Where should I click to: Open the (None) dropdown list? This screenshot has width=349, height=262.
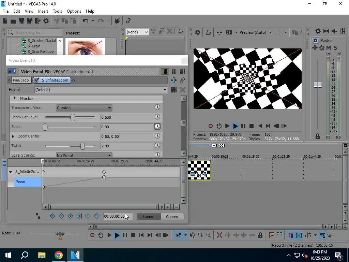137,32
